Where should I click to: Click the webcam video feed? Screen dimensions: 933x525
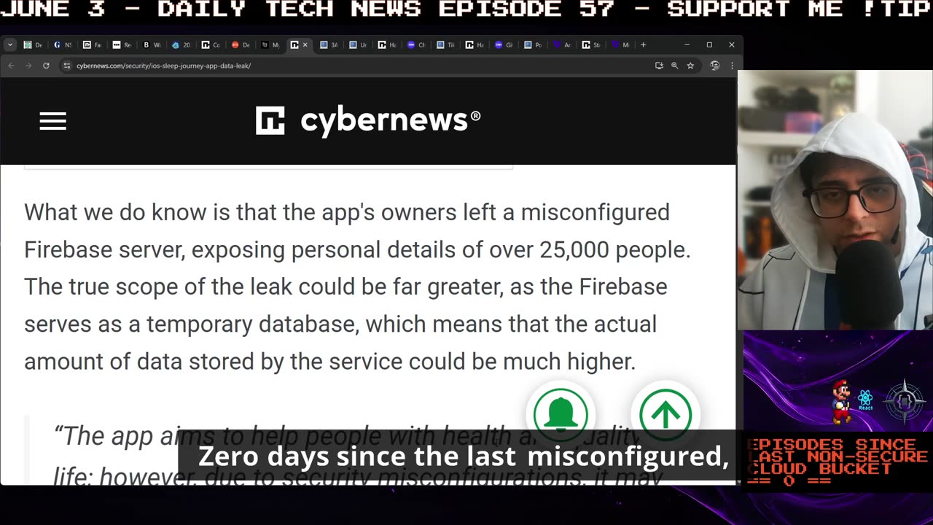(835, 201)
